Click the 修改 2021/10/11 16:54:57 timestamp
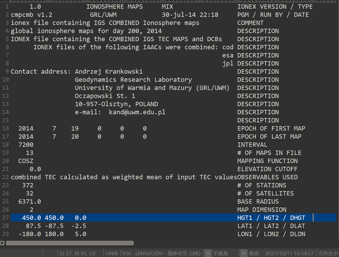 coord(281,253)
